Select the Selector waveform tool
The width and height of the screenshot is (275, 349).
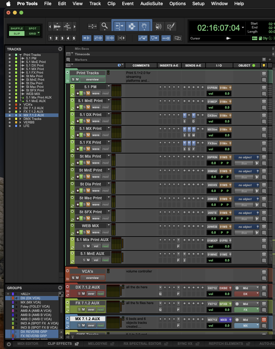132,26
